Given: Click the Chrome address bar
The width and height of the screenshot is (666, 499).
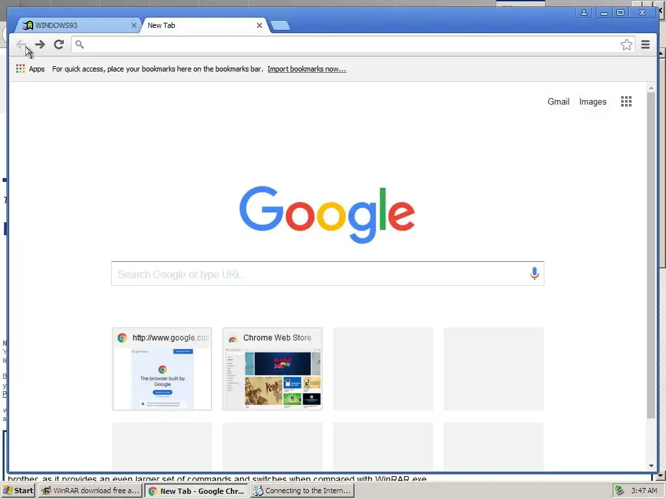Looking at the screenshot, I should [353, 45].
